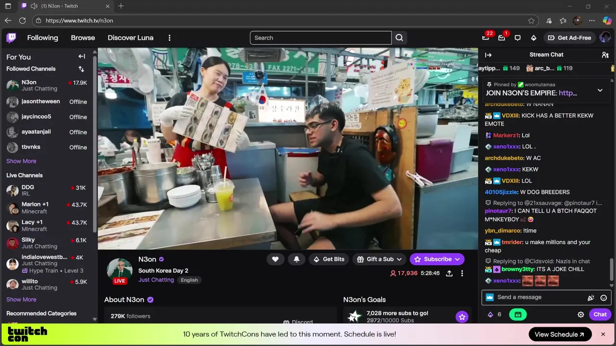Toggle notifications bell for N3on
The width and height of the screenshot is (616, 346).
pos(296,259)
